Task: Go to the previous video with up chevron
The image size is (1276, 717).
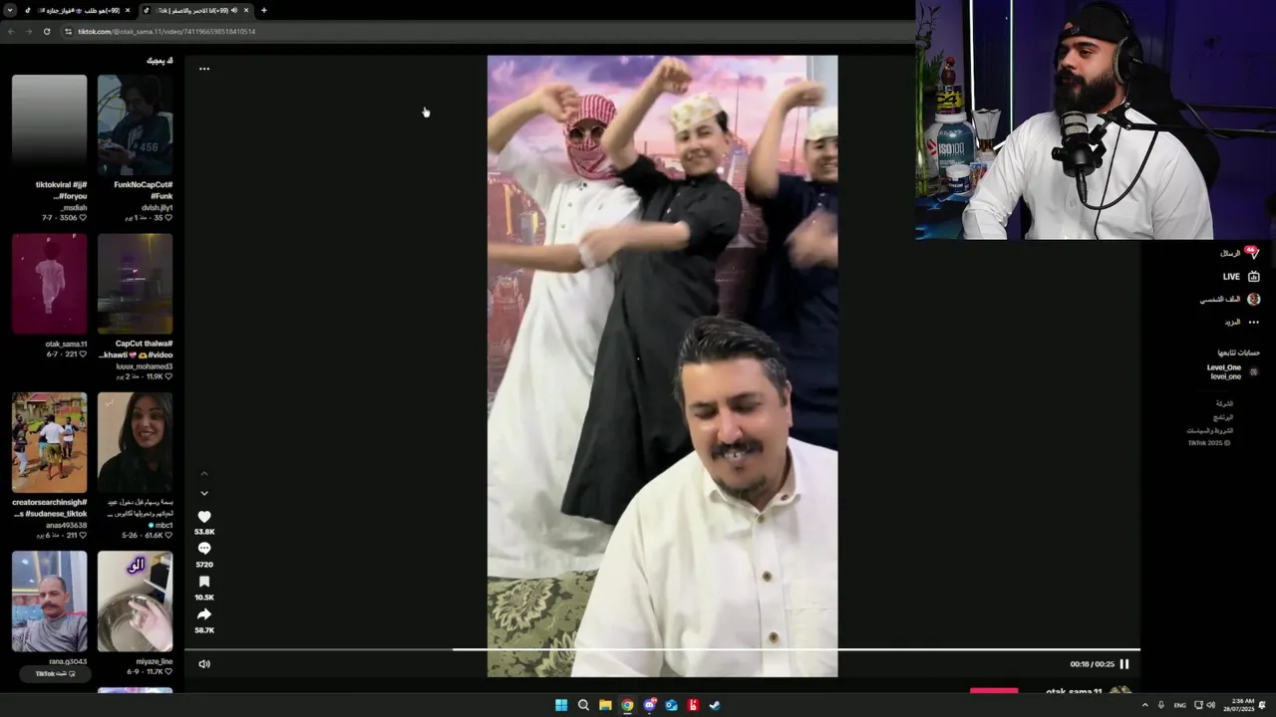Action: coord(204,474)
